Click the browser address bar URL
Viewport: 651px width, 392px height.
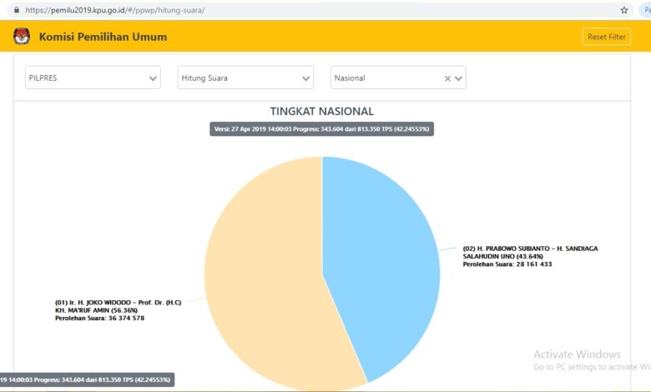[115, 10]
